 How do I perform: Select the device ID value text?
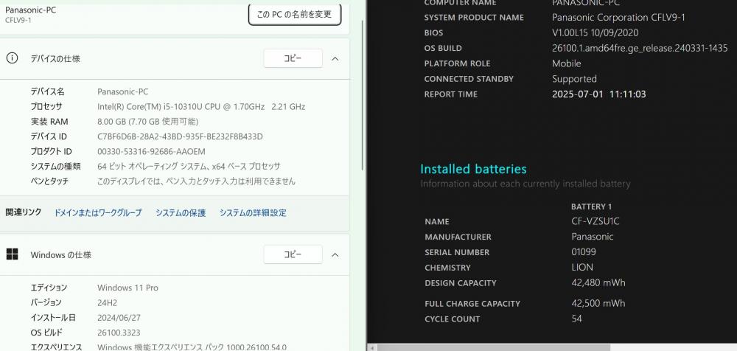tap(180, 136)
